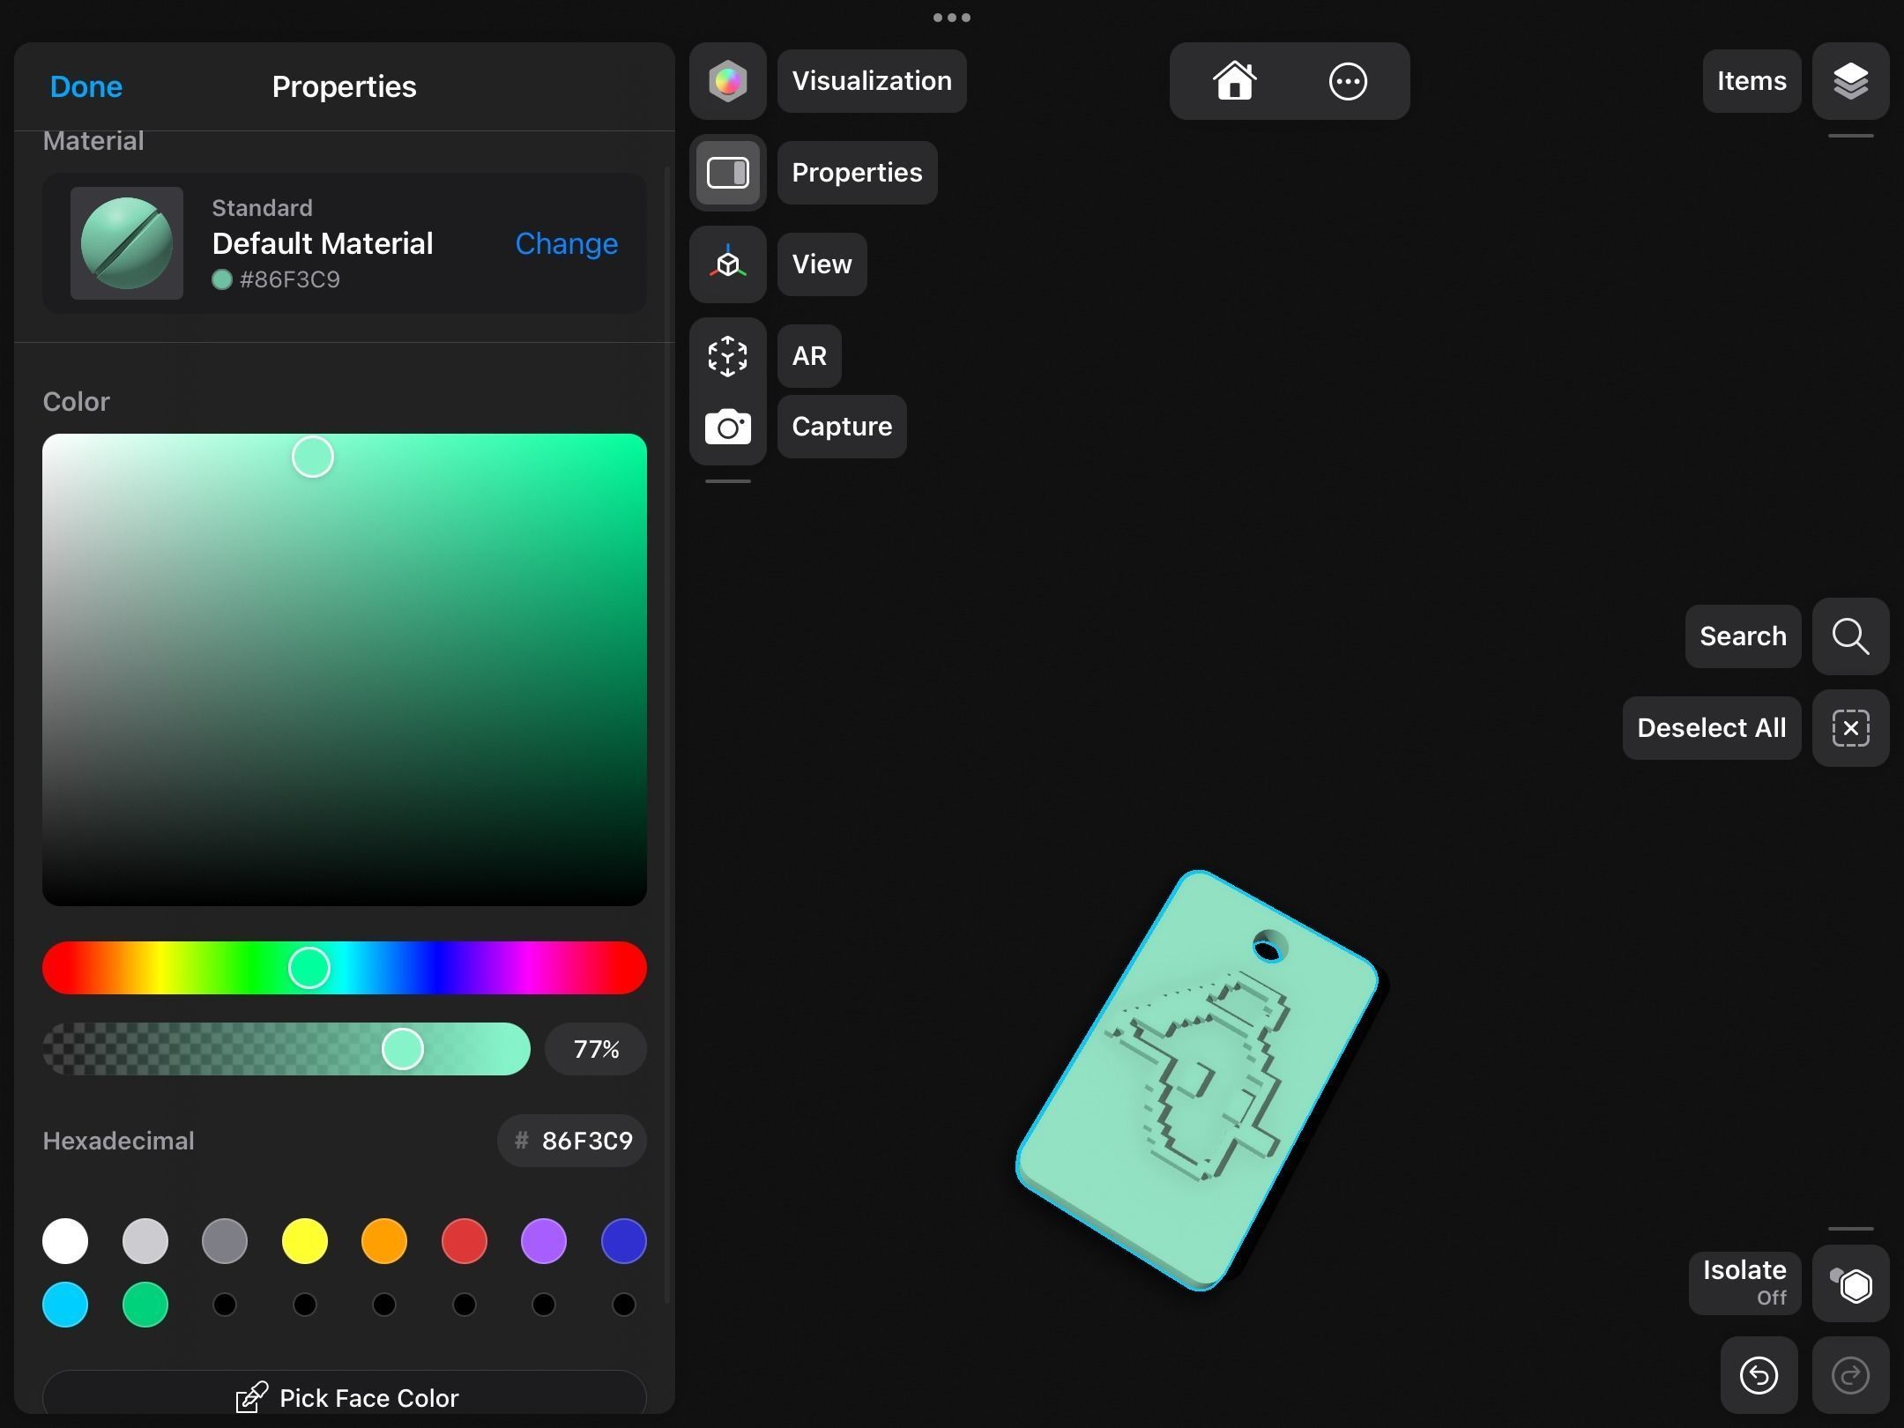Toggle Isolate mode hexagon icon

coord(1850,1284)
